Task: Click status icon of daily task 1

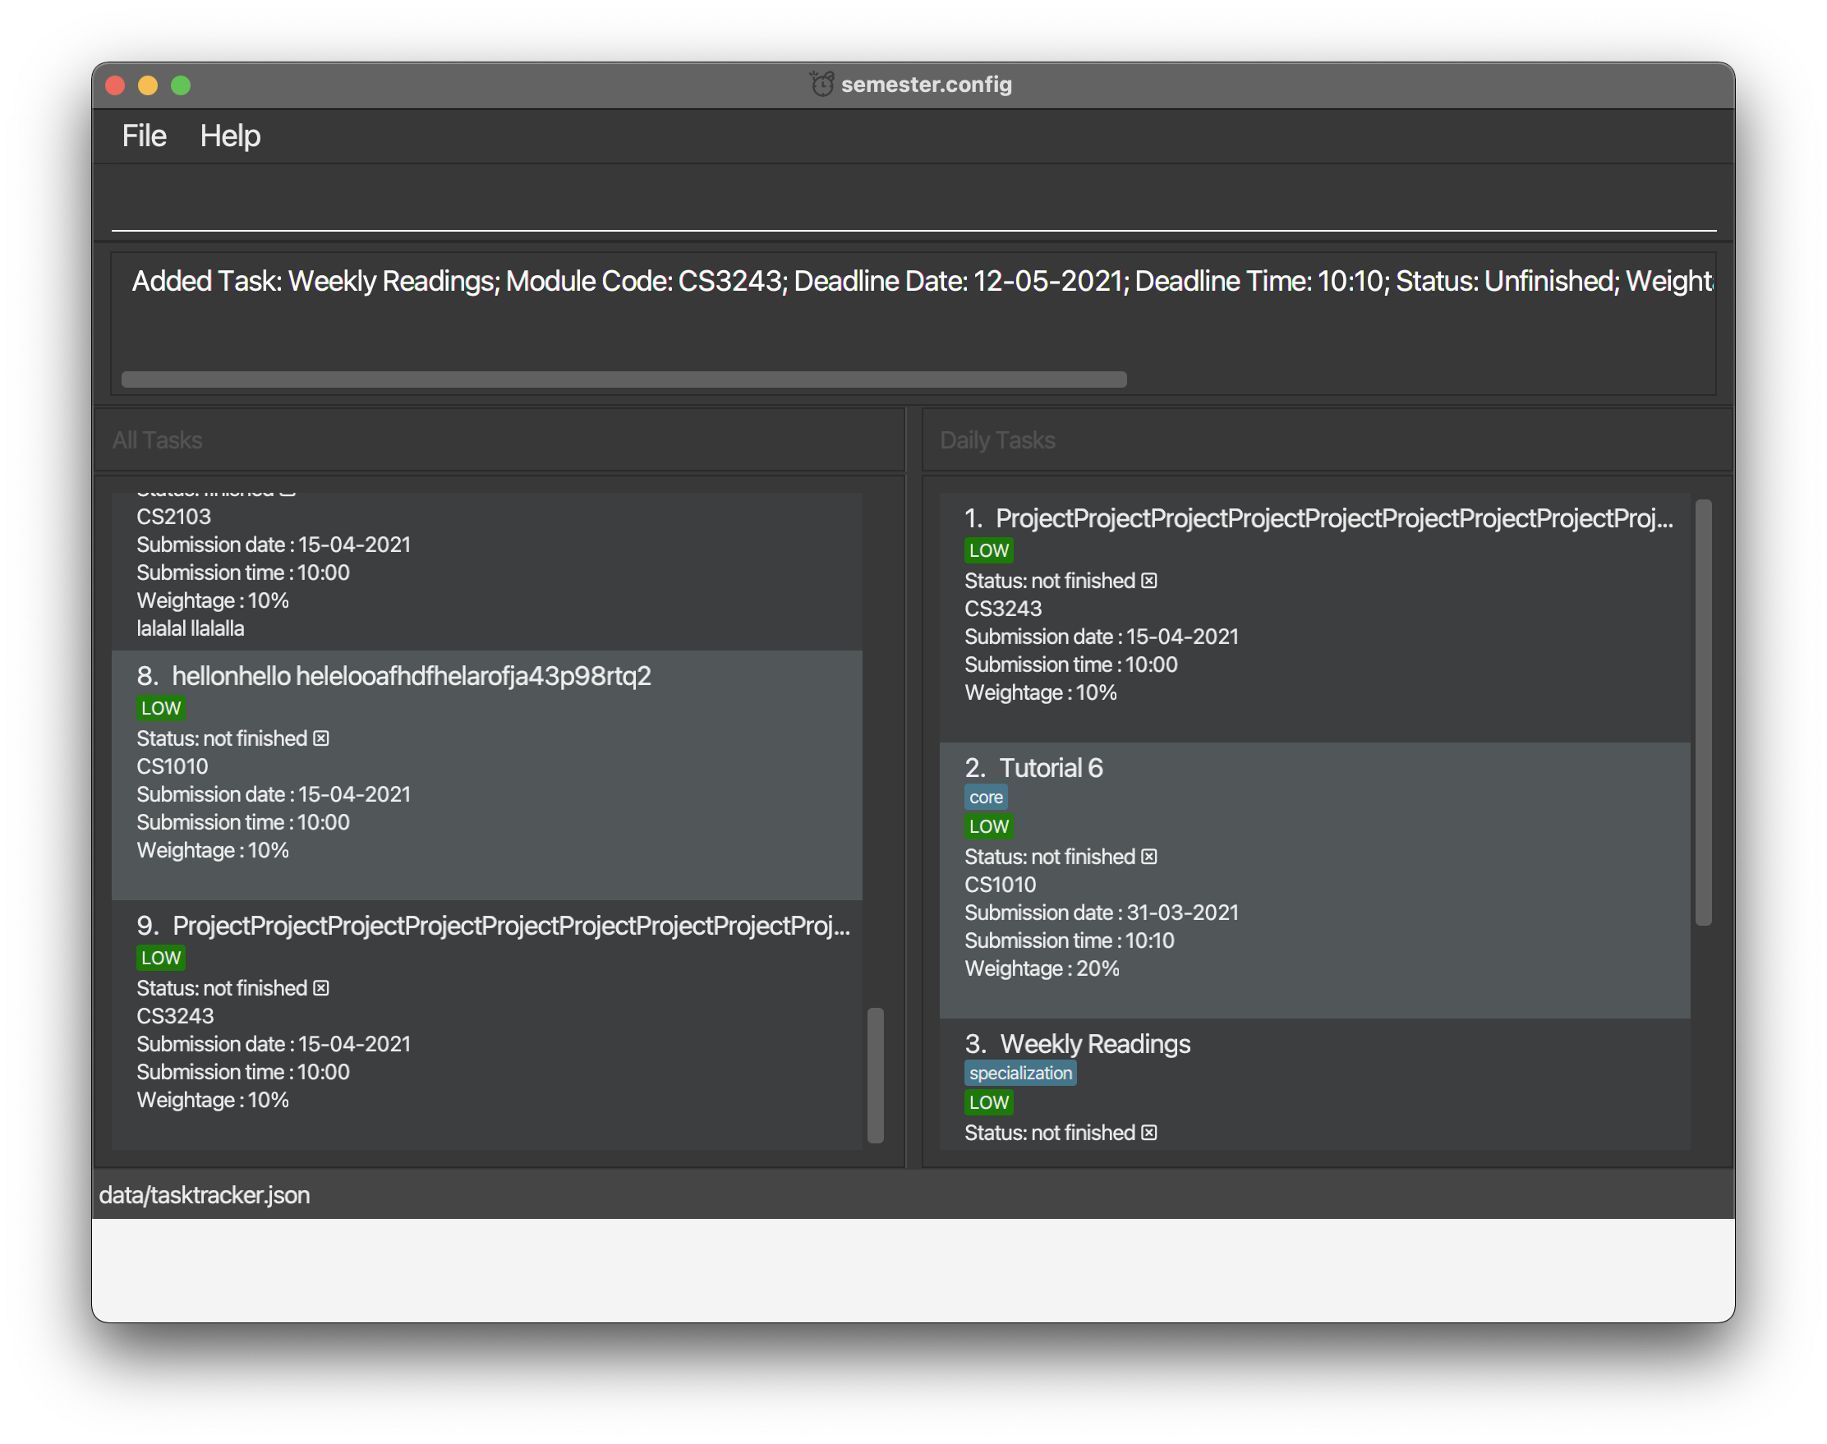Action: (1149, 581)
